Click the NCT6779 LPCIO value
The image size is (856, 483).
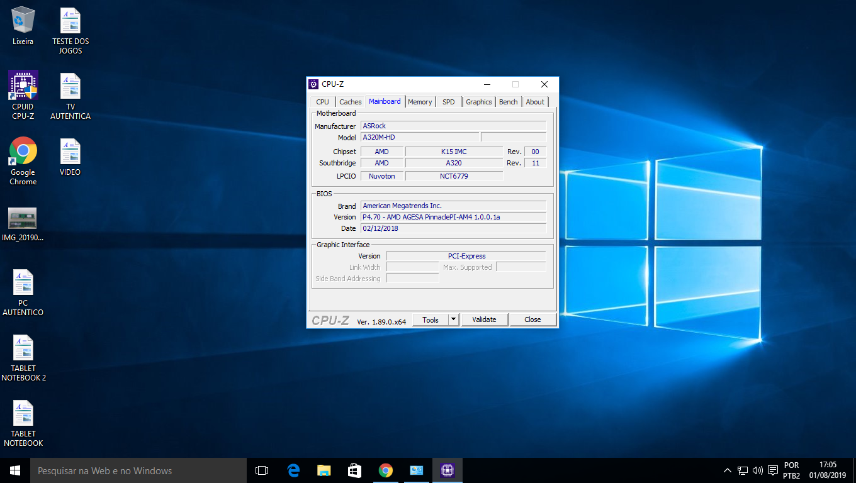pyautogui.click(x=454, y=176)
